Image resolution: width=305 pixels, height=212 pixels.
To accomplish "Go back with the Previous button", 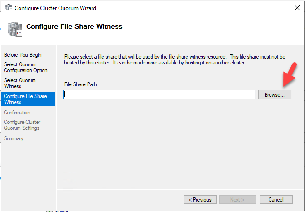I will click(200, 200).
